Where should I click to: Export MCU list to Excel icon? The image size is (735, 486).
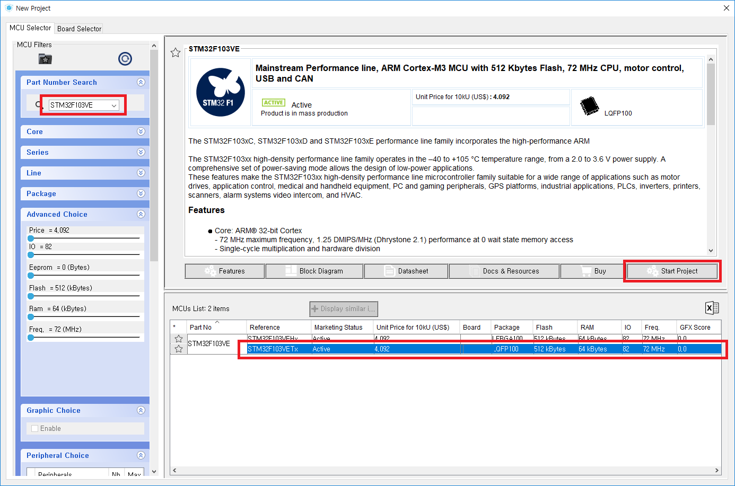pos(712,308)
